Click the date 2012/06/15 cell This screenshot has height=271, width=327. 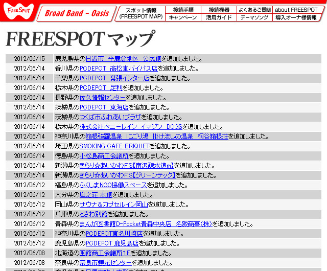point(30,59)
